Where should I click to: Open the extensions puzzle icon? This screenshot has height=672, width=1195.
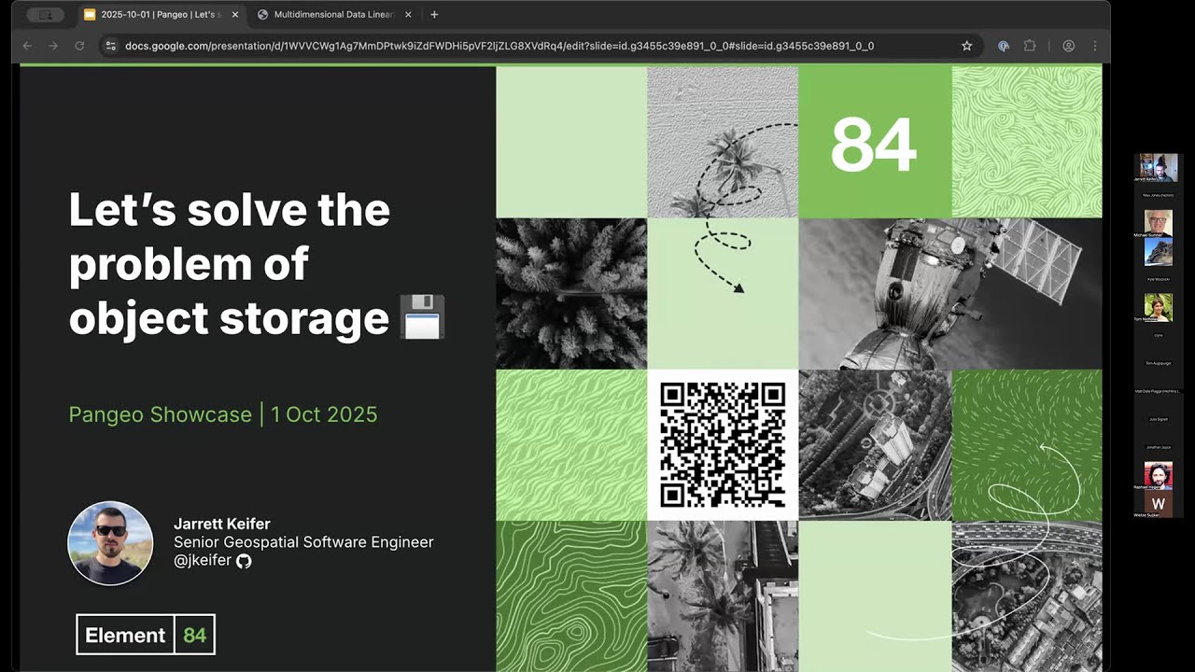click(1030, 46)
